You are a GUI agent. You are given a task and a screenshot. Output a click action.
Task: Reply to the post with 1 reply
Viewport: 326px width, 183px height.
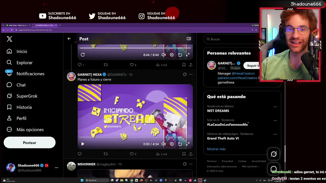point(81,65)
